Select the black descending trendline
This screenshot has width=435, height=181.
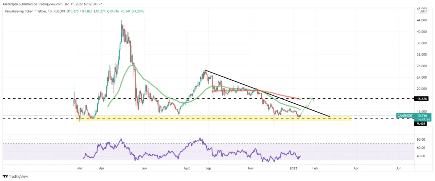click(265, 92)
